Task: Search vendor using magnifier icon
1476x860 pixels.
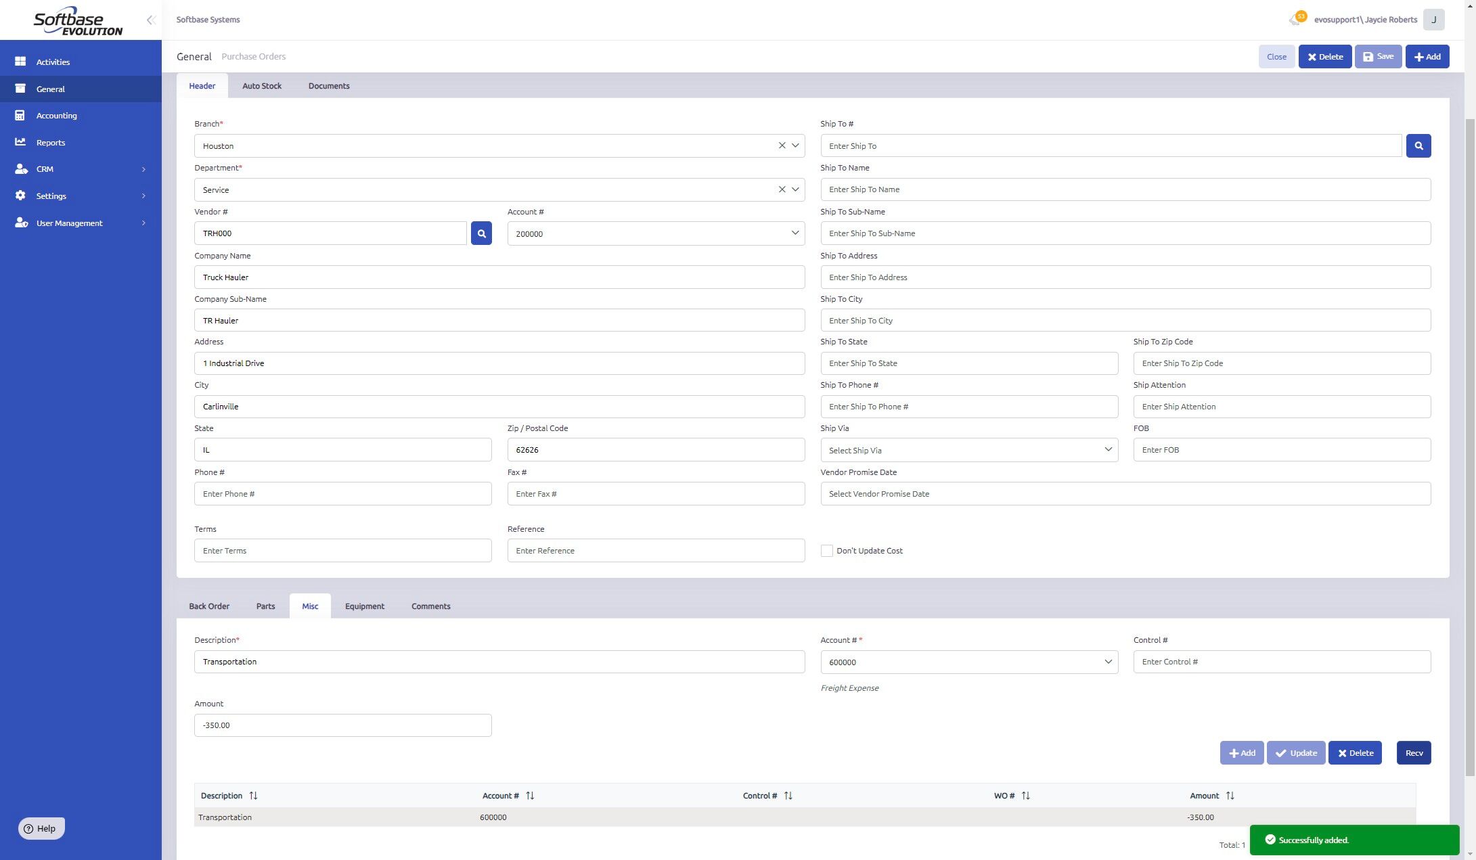Action: [481, 233]
